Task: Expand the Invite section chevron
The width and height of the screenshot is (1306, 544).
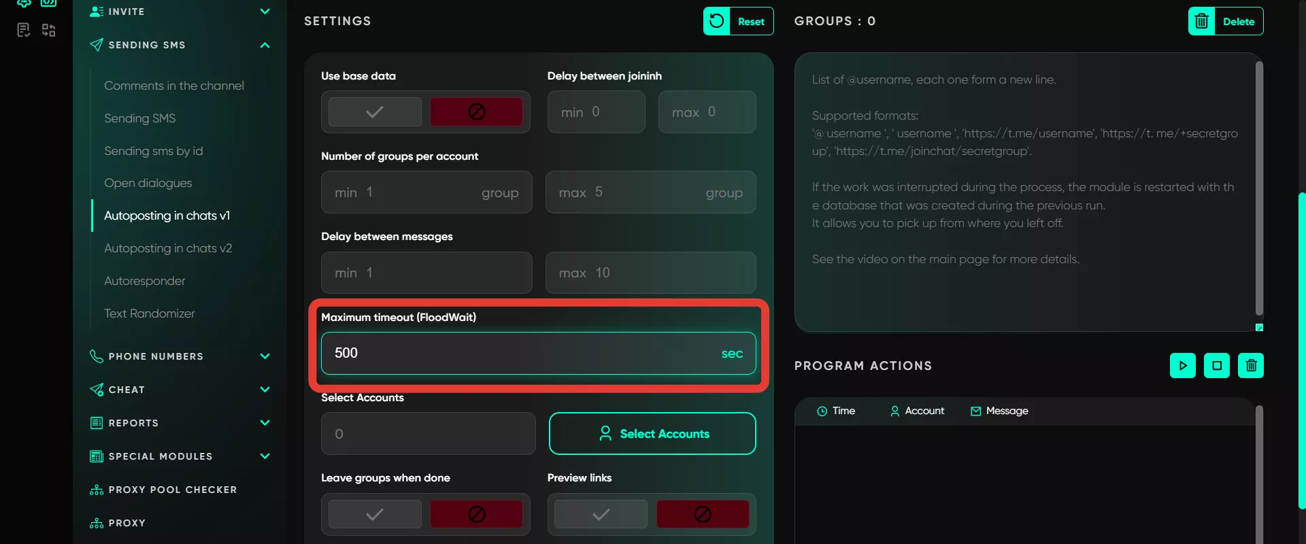Action: 265,12
